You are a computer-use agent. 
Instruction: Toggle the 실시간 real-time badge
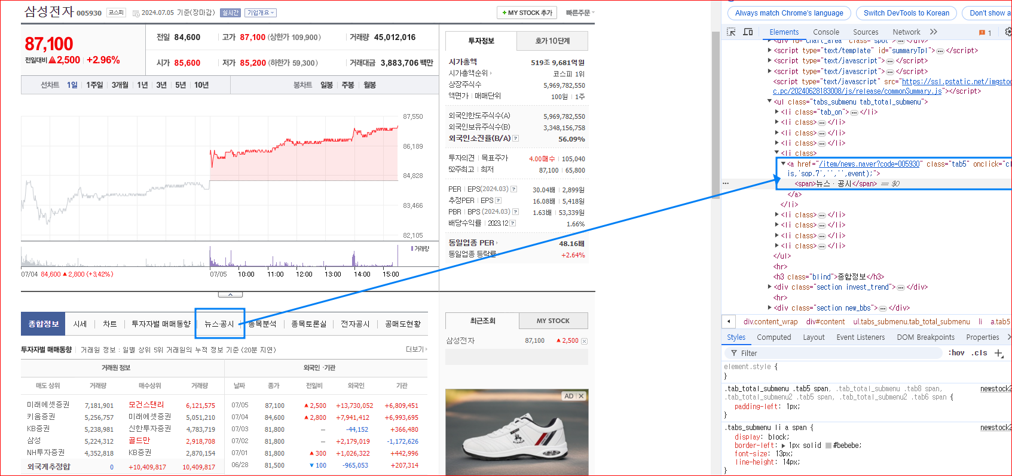pyautogui.click(x=230, y=13)
